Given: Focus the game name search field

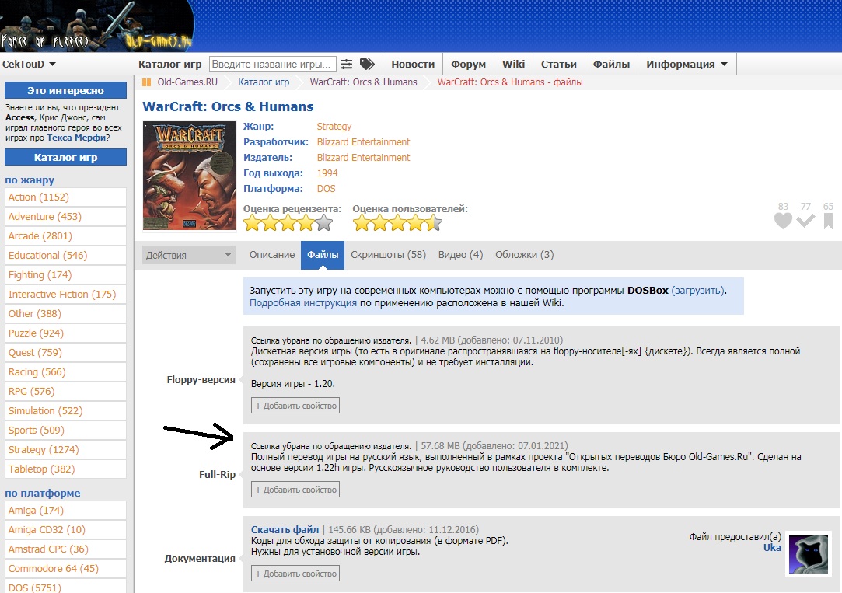Looking at the screenshot, I should 273,64.
